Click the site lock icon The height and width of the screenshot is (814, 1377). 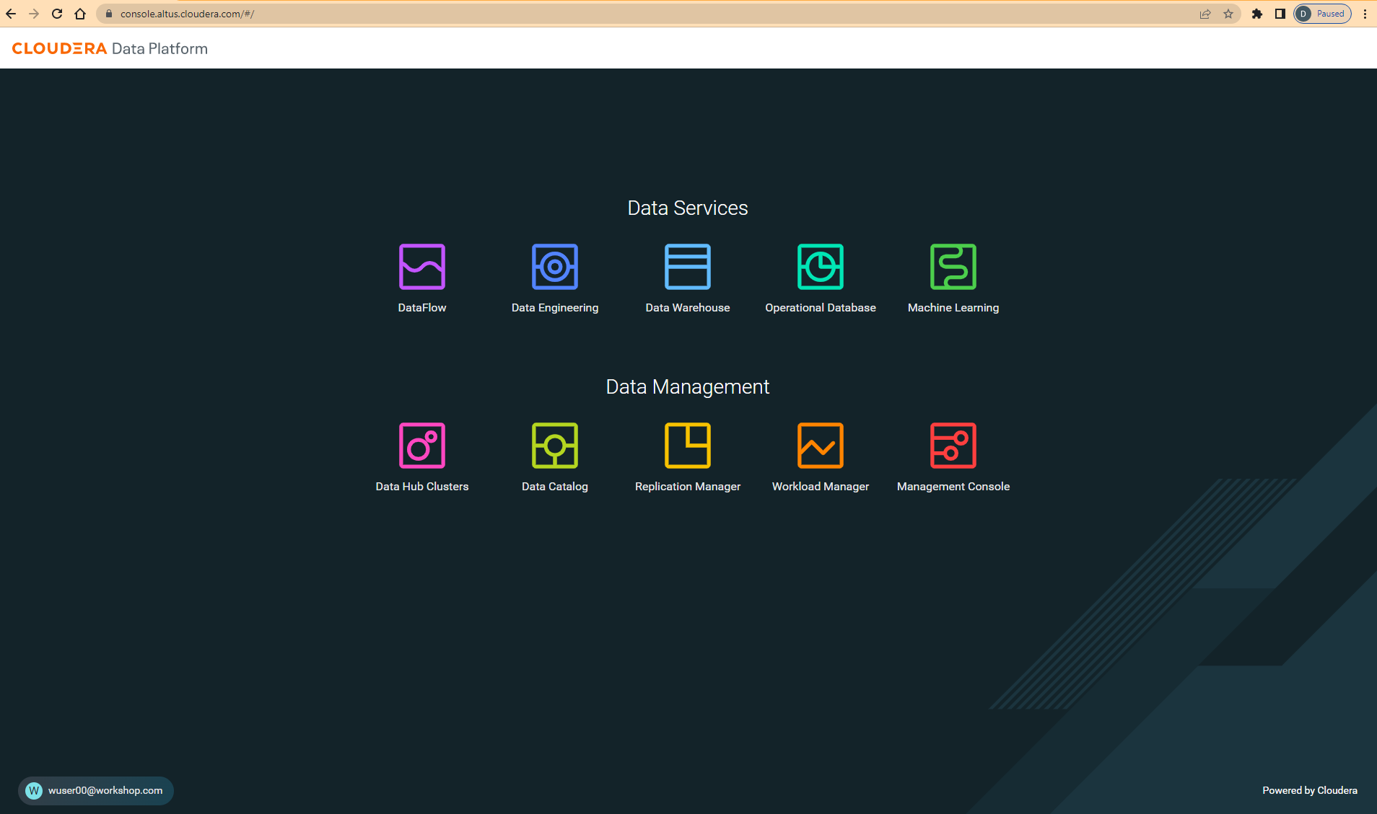click(109, 14)
